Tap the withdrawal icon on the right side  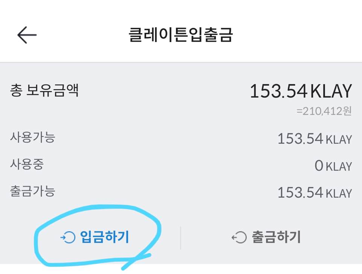[x=239, y=237]
